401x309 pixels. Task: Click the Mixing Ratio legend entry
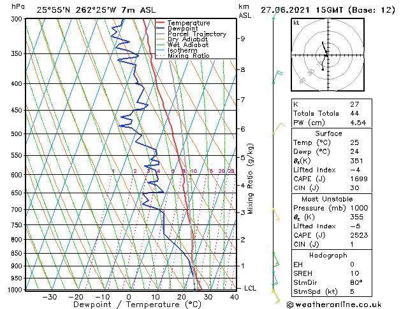point(183,55)
